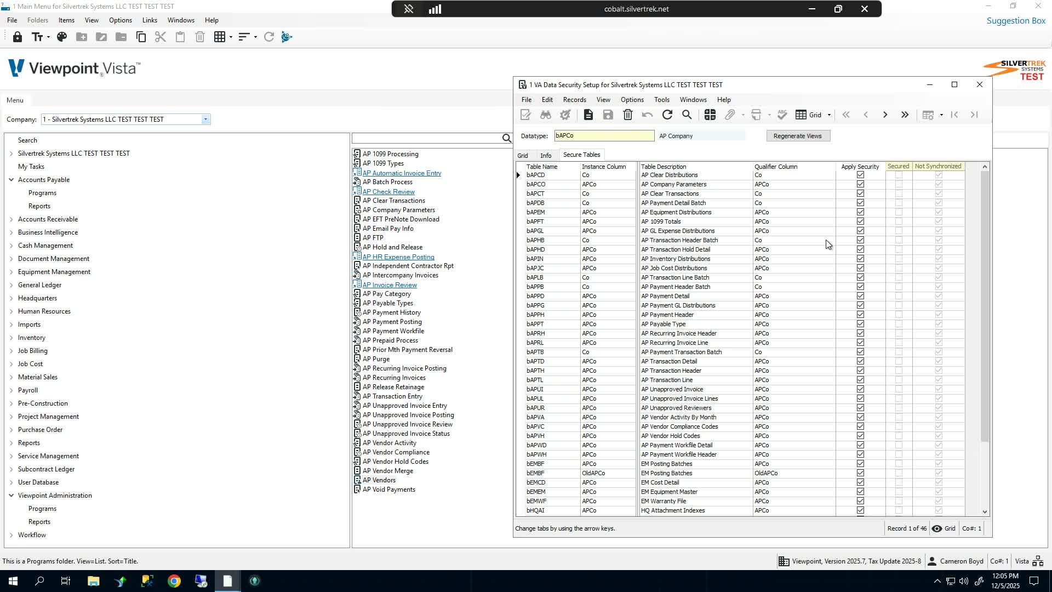Open the Company dropdown list

[x=205, y=119]
